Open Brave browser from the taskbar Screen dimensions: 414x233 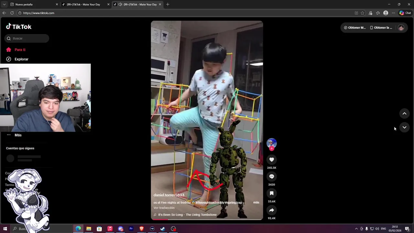point(141,229)
